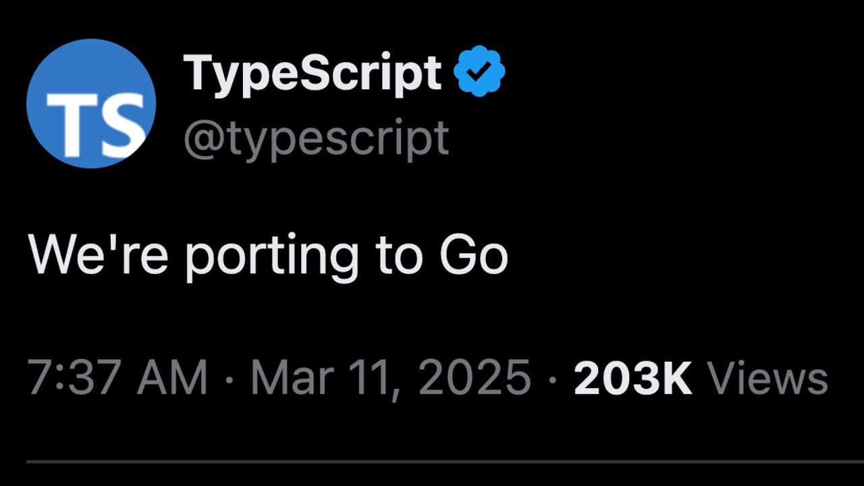
Task: Click the word "We're" in the tweet
Action: [98, 256]
